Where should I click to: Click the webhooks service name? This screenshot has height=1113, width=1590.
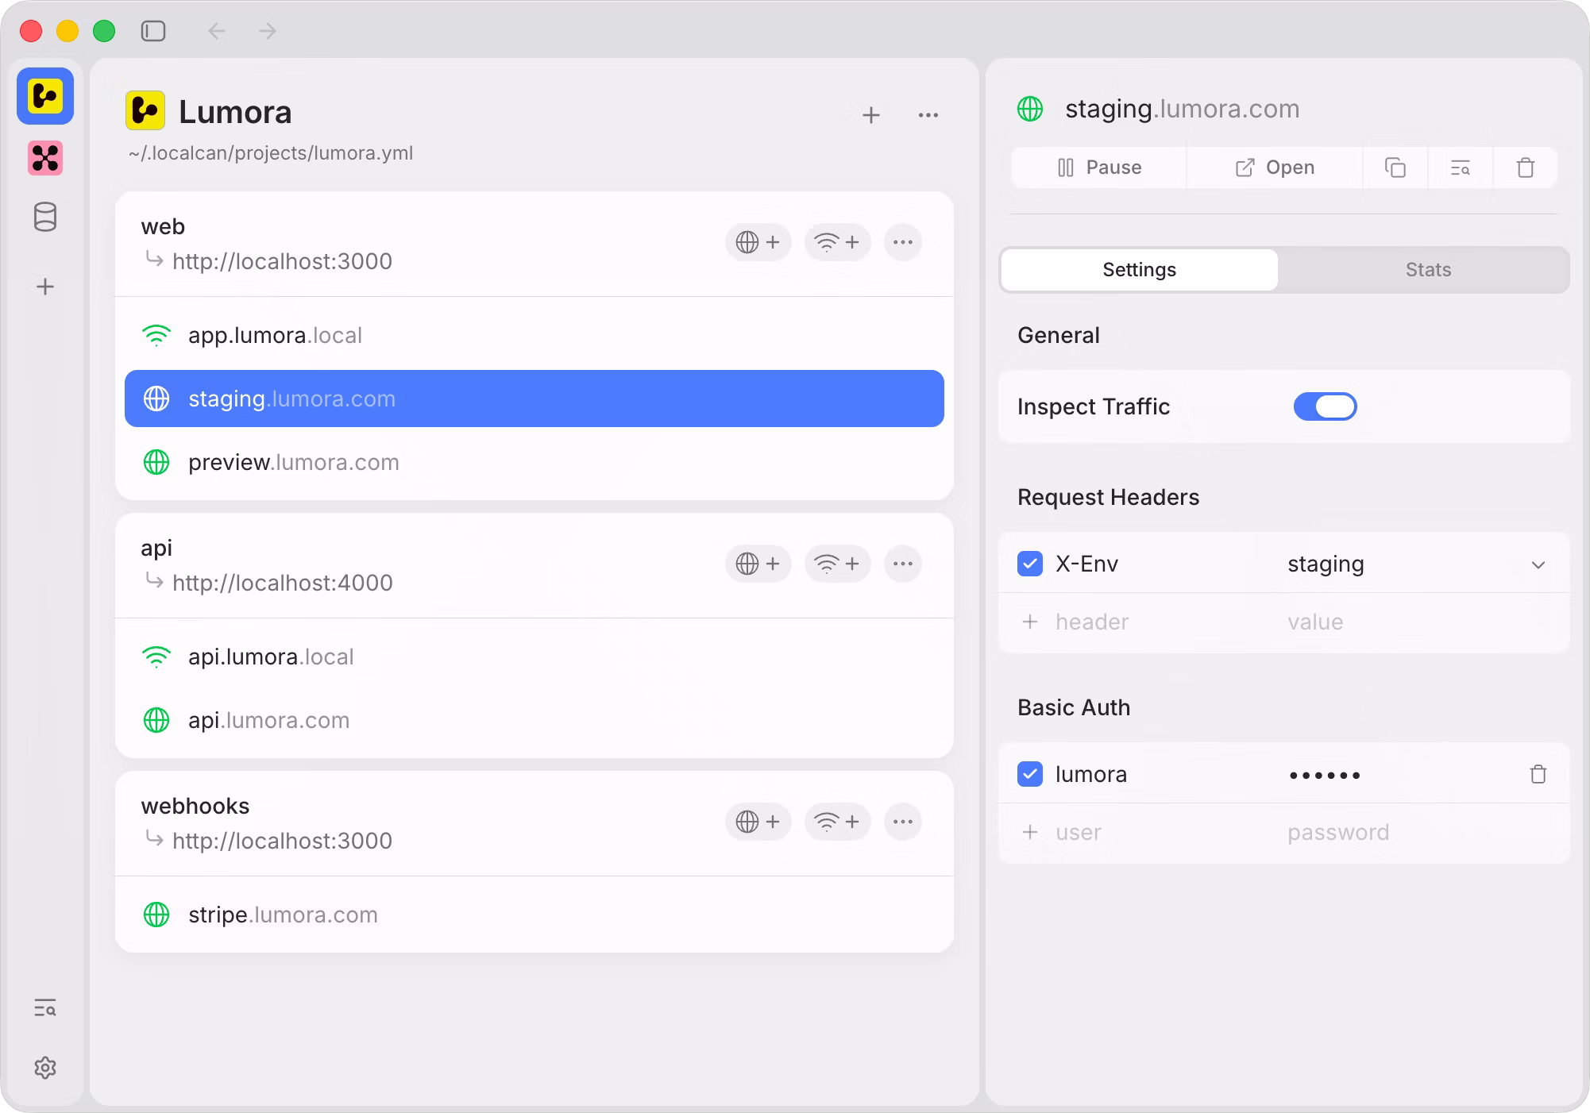195,806
